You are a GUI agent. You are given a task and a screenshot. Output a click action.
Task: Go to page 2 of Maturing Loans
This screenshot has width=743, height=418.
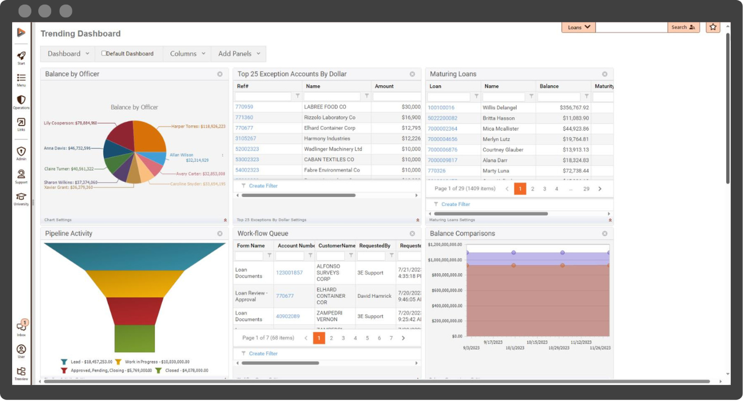click(532, 189)
